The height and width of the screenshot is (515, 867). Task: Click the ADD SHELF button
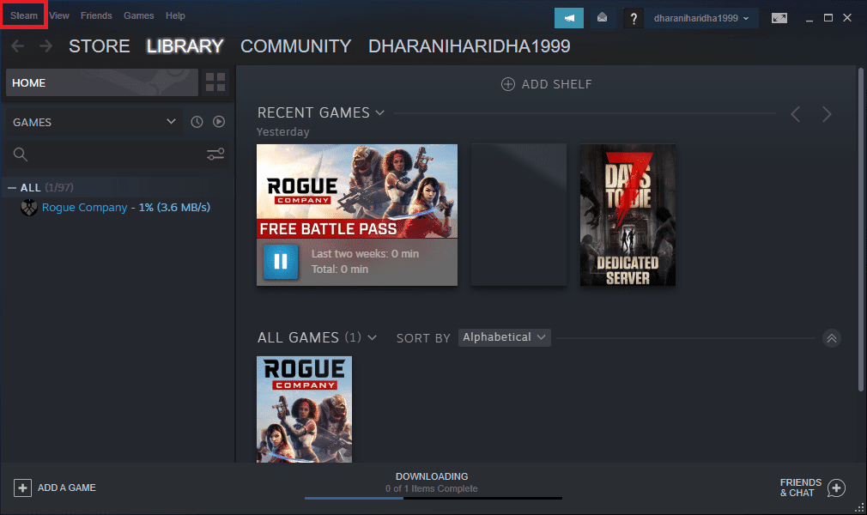[546, 84]
